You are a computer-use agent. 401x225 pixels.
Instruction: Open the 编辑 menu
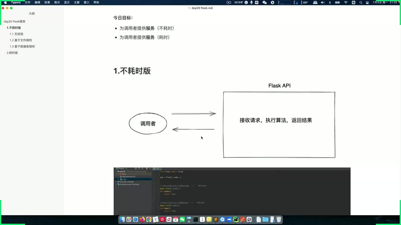[37, 2]
